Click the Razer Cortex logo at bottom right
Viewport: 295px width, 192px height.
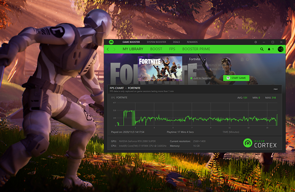pyautogui.click(x=260, y=144)
